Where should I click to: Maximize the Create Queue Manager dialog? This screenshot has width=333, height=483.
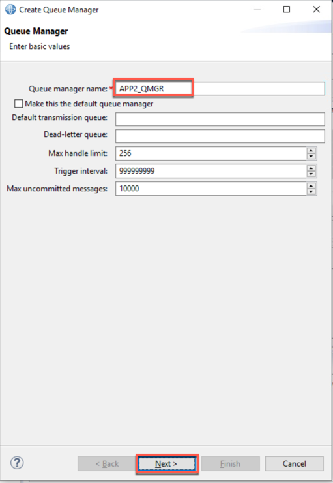[287, 10]
